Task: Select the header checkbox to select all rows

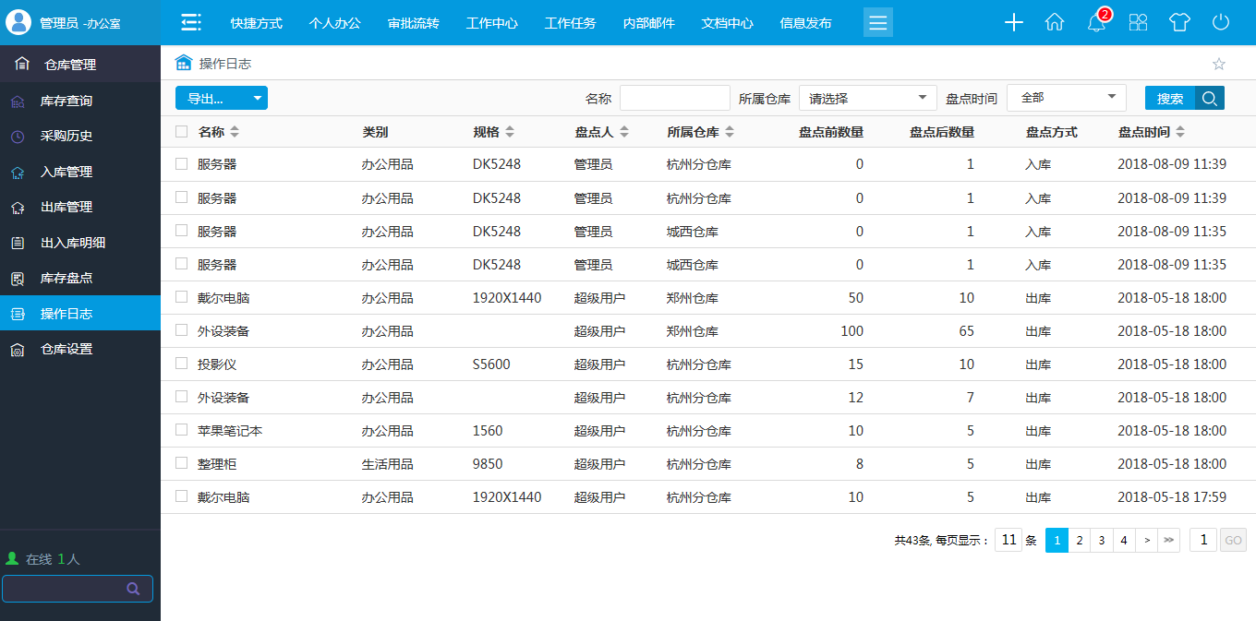Action: tap(181, 131)
